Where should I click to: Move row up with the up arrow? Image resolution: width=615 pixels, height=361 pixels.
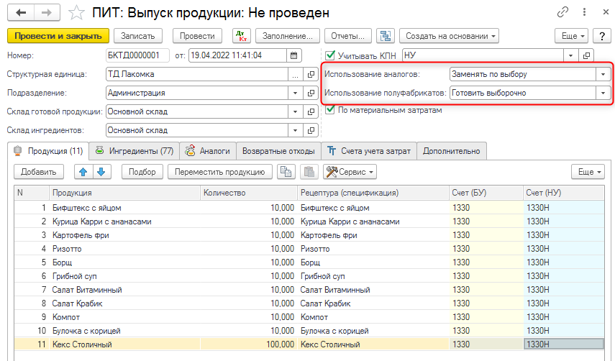83,172
